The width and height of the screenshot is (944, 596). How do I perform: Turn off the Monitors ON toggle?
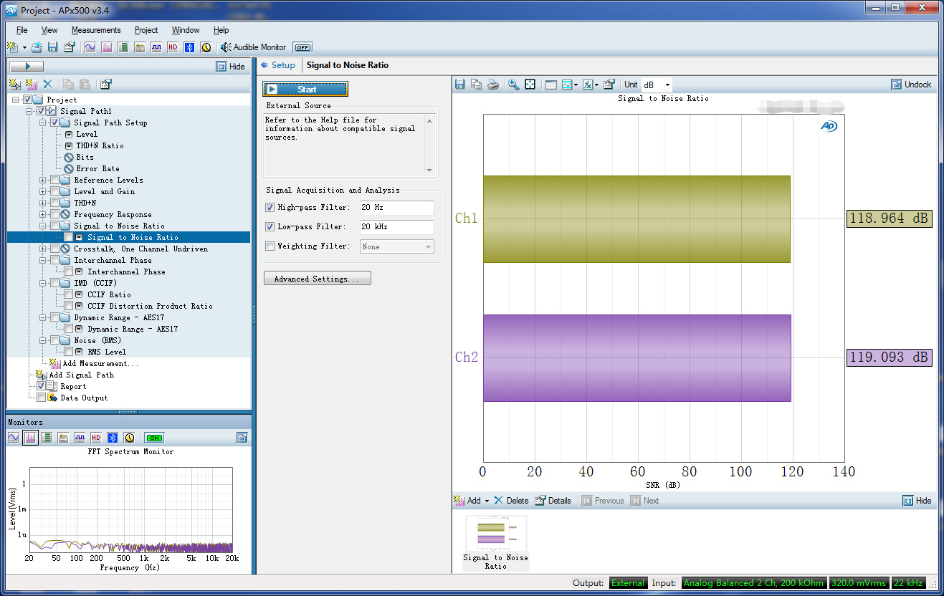(154, 438)
